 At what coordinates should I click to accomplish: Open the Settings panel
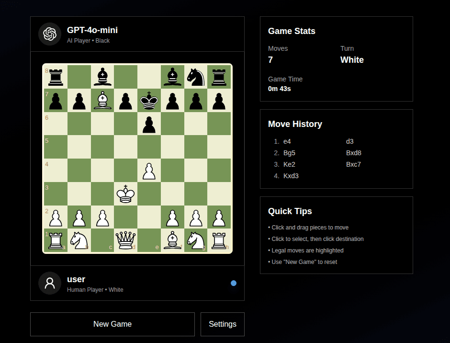222,324
